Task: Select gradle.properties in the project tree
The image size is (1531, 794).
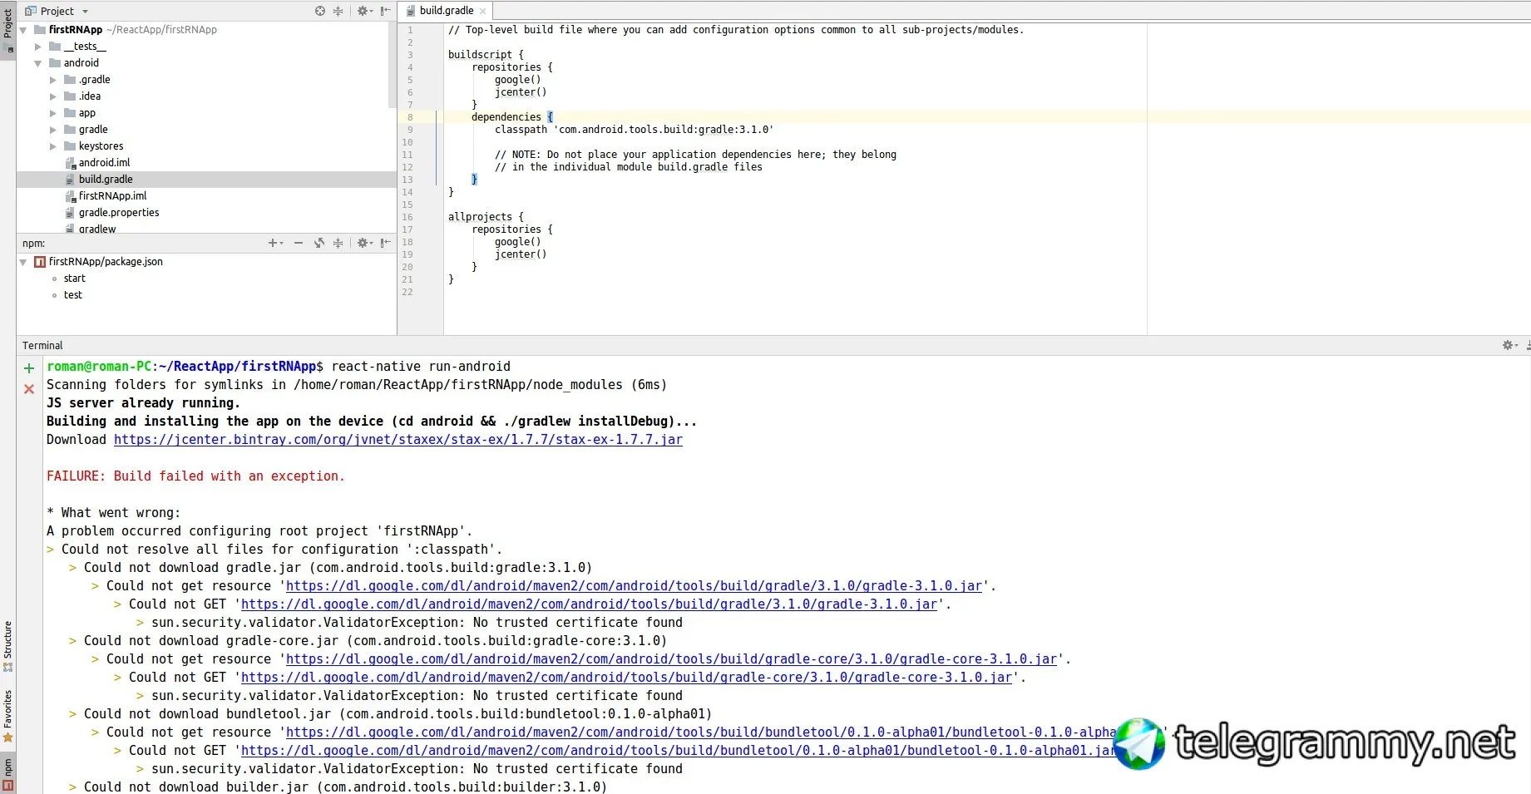Action: click(x=119, y=213)
